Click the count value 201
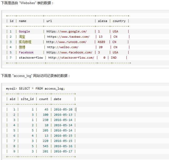Screen dimensions: 169x160 tap(45, 151)
